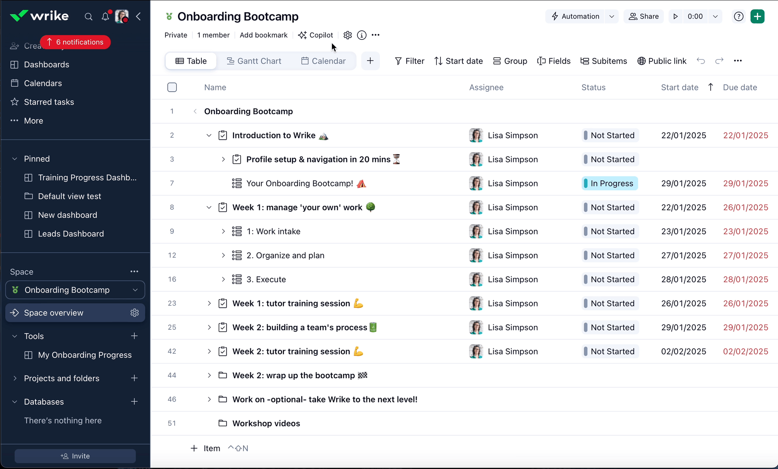Image resolution: width=778 pixels, height=469 pixels.
Task: Click the undo arrow icon
Action: pos(701,61)
